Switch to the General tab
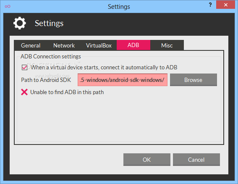Image resolution: width=238 pixels, height=184 pixels. pos(31,45)
